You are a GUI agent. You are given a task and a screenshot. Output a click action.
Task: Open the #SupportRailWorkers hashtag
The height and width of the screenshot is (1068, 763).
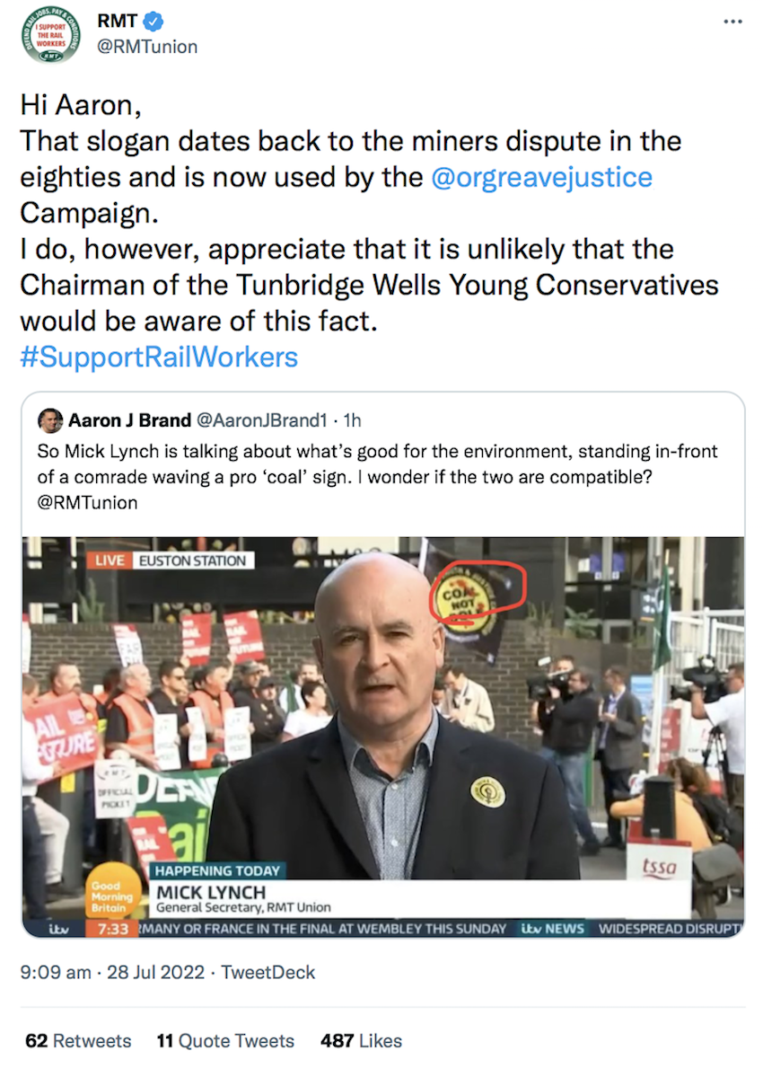pyautogui.click(x=159, y=357)
